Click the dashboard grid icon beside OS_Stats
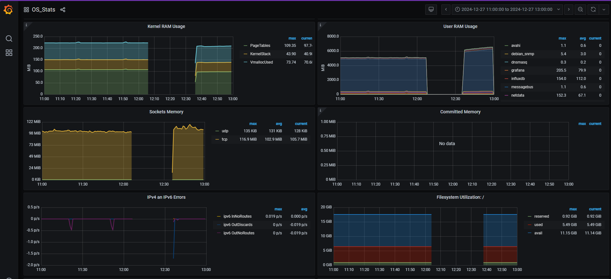 pyautogui.click(x=26, y=10)
